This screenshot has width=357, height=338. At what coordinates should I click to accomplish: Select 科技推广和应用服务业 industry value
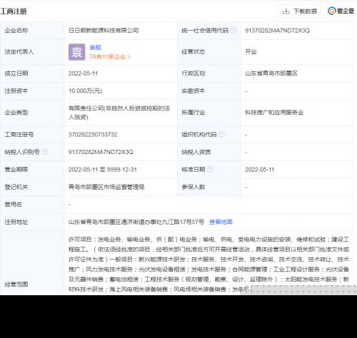pos(274,113)
